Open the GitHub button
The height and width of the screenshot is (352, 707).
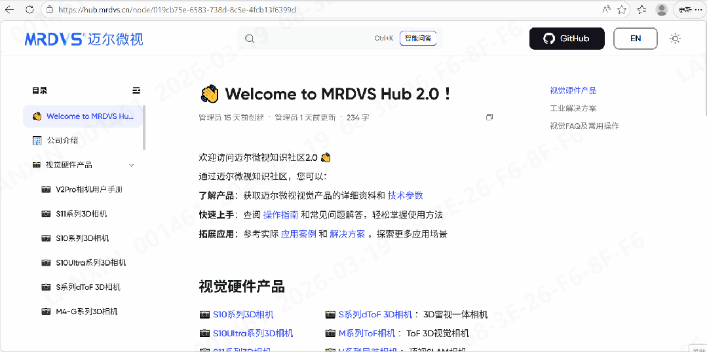(566, 39)
